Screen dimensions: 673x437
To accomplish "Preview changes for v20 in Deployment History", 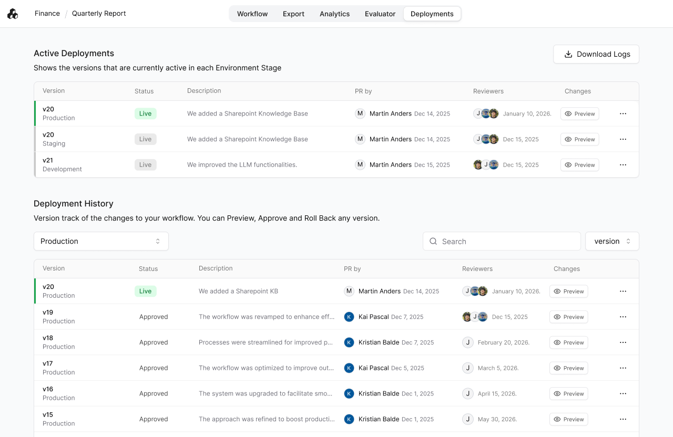I will pos(568,291).
